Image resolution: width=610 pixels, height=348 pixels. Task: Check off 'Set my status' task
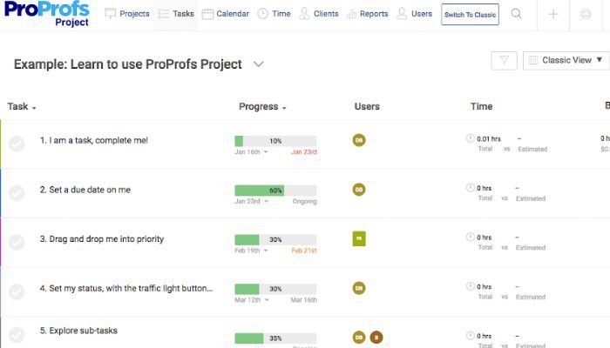click(x=17, y=291)
